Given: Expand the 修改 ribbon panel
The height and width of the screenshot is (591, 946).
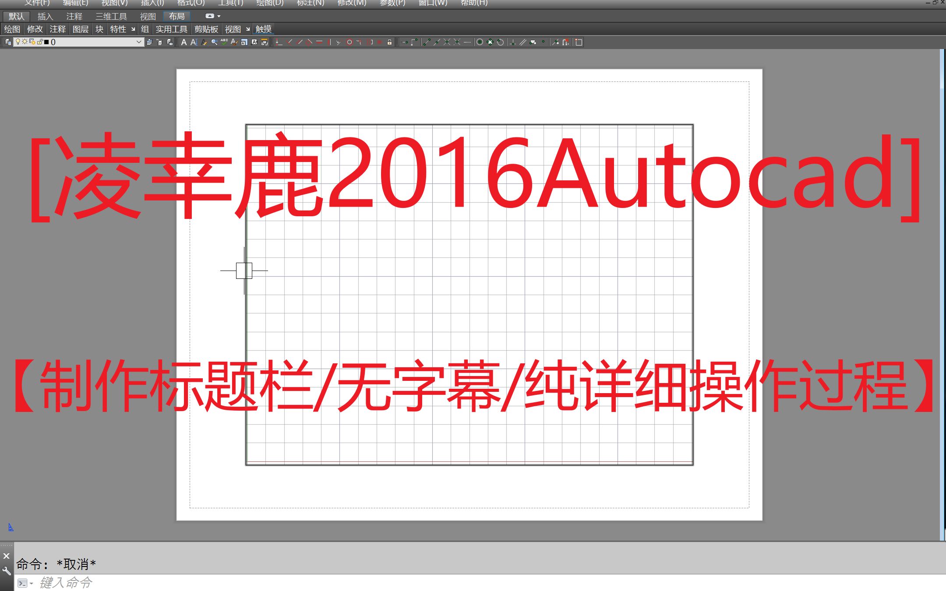Looking at the screenshot, I should [x=35, y=29].
